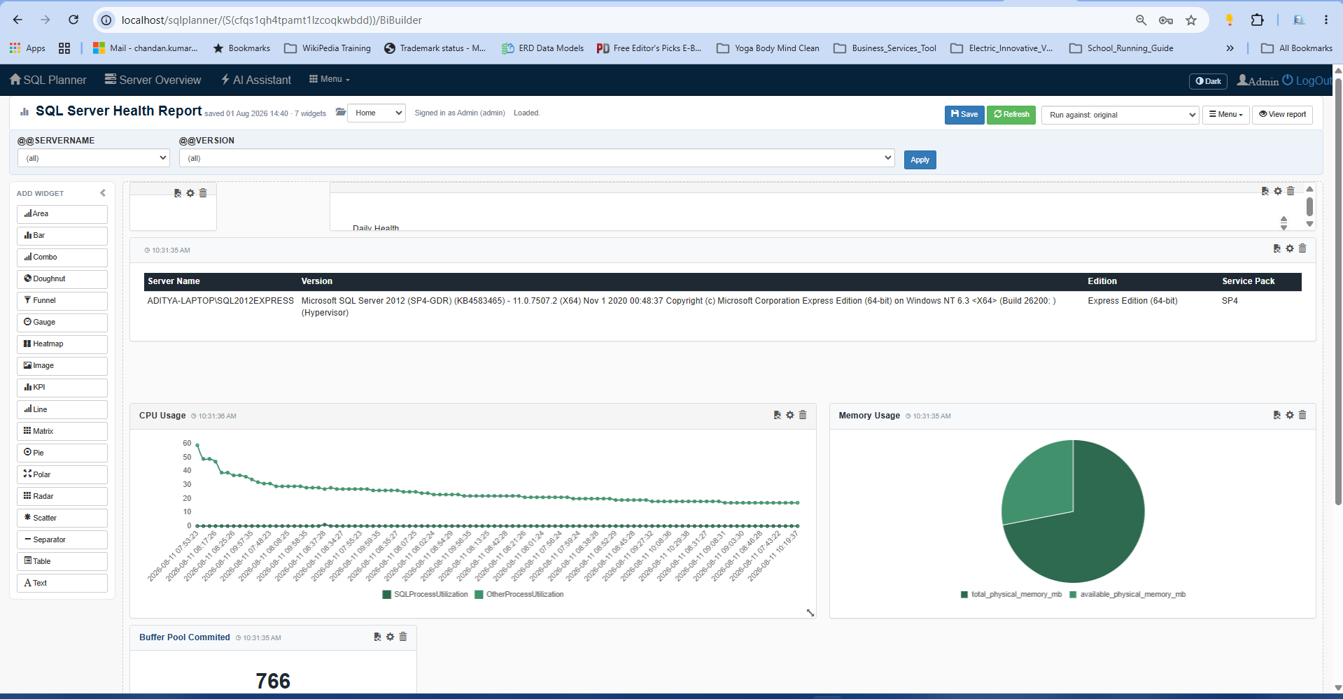Expand the top navigation Menu dropdown
1343x699 pixels.
(330, 79)
